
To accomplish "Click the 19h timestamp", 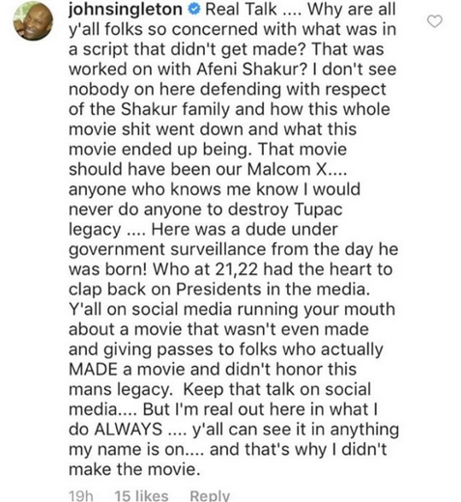I will tap(81, 495).
